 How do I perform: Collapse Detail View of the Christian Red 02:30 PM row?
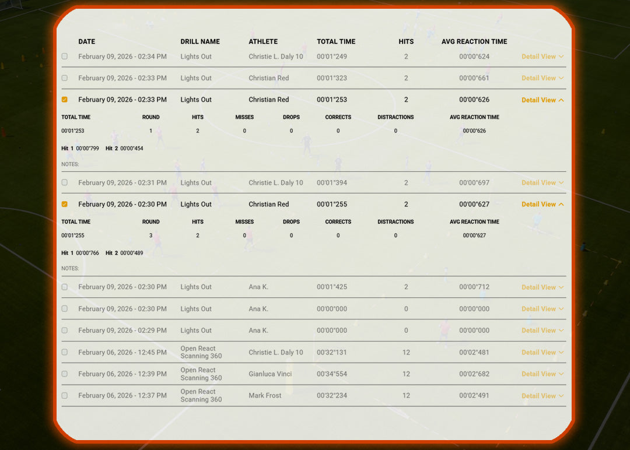tap(542, 205)
